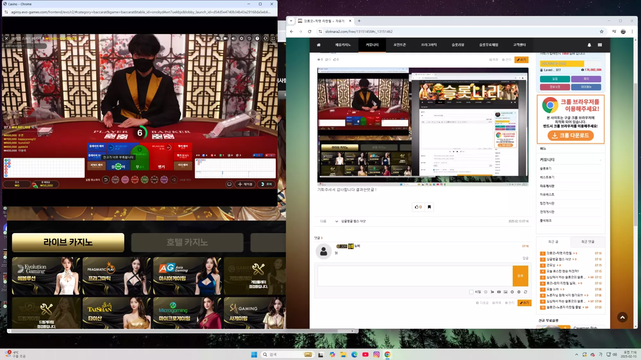
Task: Open the 포인트존 menu
Action: tap(400, 45)
